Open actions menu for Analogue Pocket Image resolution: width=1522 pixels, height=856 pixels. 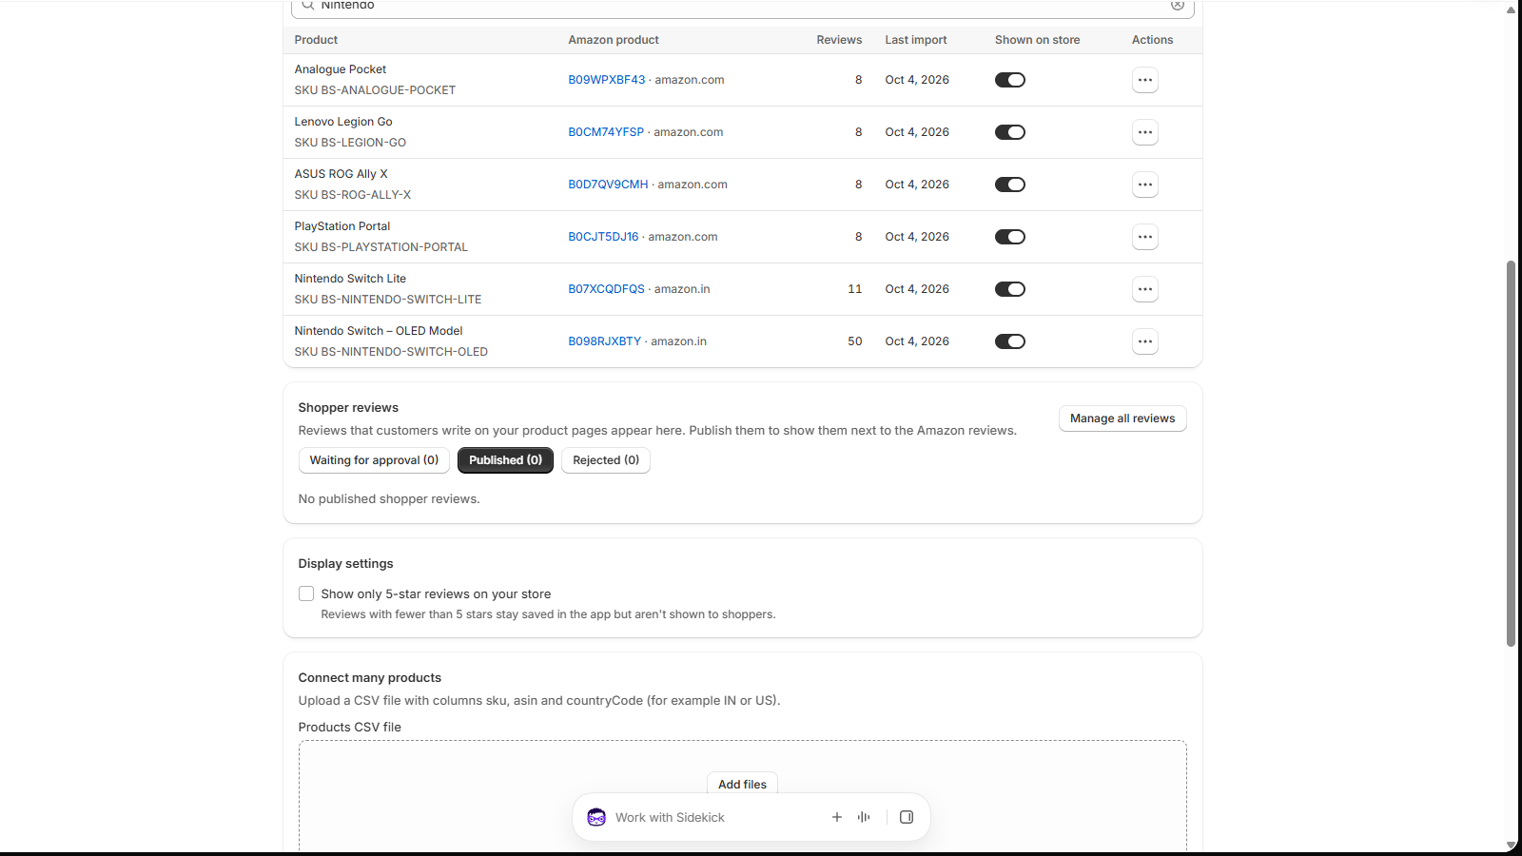[x=1145, y=80]
